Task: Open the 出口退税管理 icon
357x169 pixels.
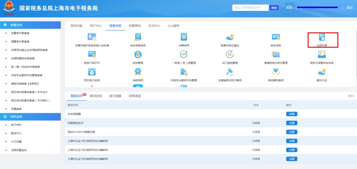Action: tap(230, 55)
